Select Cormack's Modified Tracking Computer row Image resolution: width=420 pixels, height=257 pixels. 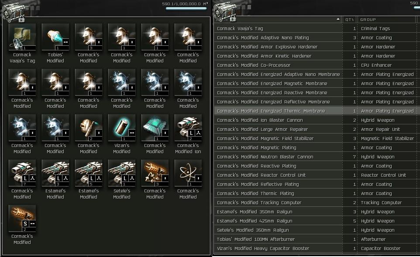click(x=317, y=202)
